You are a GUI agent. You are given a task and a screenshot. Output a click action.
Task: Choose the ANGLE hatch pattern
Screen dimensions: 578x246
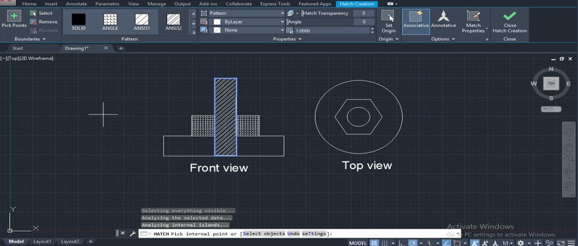pyautogui.click(x=110, y=22)
